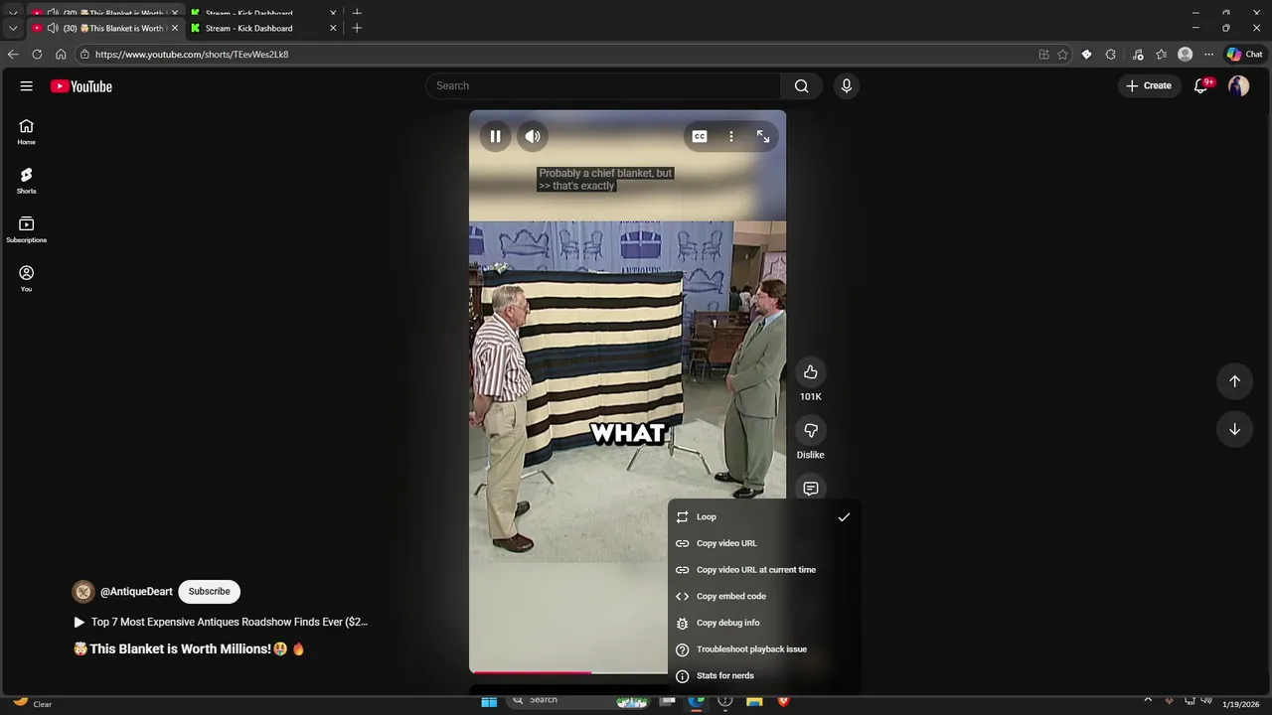Viewport: 1272px width, 715px height.
Task: Go to YouTube Home in sidebar
Action: pos(27,132)
